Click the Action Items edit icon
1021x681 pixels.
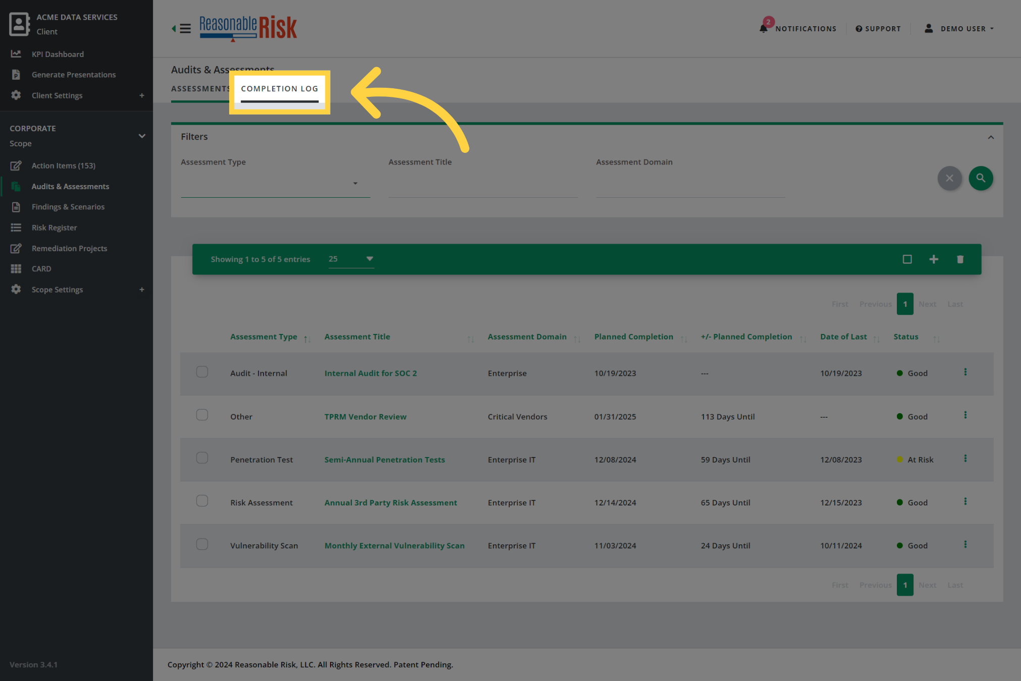[x=16, y=165]
